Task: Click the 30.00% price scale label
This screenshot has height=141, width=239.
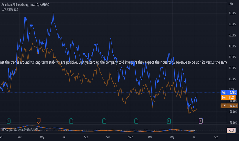Action: click(232, 57)
